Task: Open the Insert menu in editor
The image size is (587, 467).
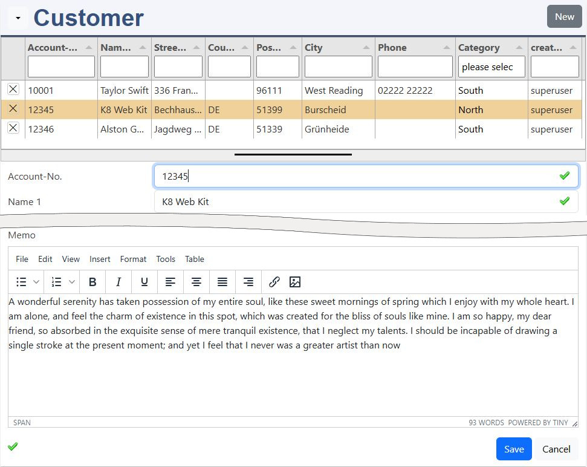Action: click(x=100, y=259)
